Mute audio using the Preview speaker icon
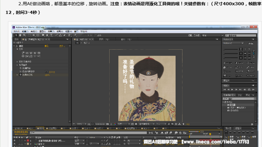Image resolution: width=262 pixels, height=147 pixels. [245, 89]
